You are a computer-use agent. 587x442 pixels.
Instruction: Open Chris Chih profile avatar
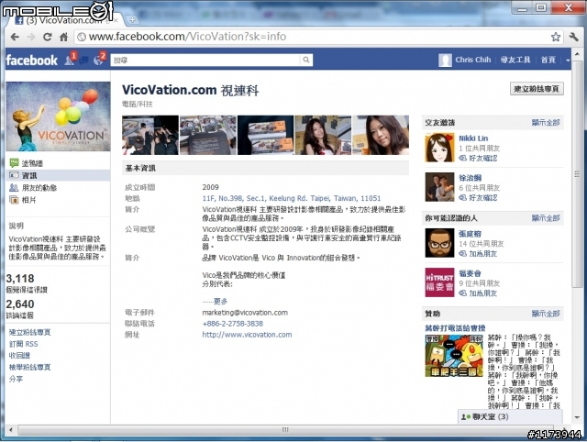(x=445, y=60)
